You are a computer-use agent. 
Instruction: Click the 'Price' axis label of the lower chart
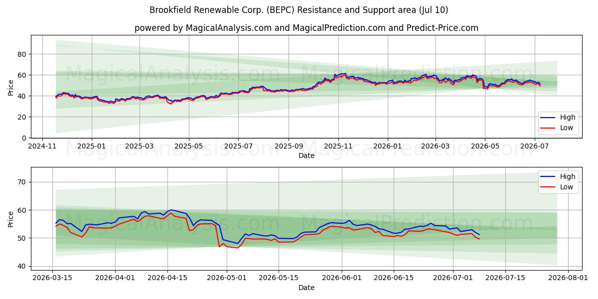click(11, 219)
